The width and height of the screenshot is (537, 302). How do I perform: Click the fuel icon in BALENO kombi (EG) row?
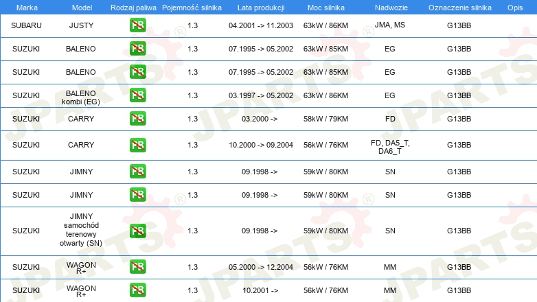(137, 95)
